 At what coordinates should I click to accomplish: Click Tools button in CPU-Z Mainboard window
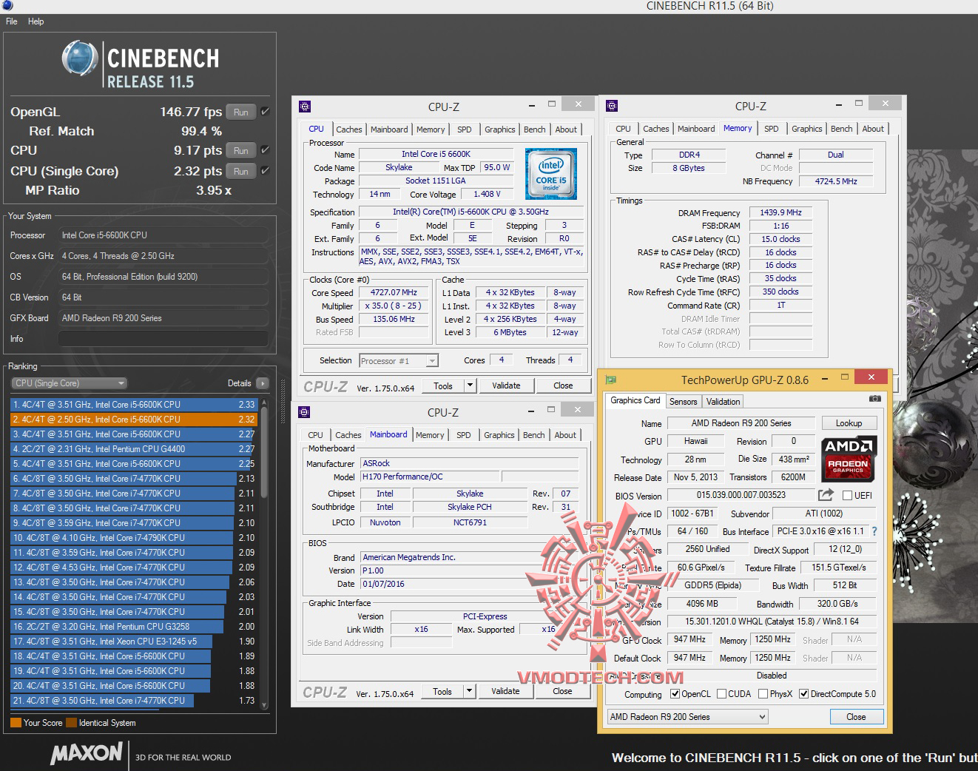442,691
